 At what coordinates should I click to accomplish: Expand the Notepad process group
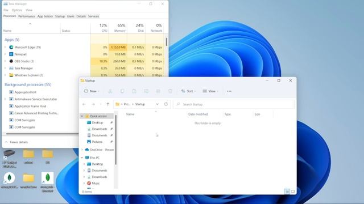point(5,54)
